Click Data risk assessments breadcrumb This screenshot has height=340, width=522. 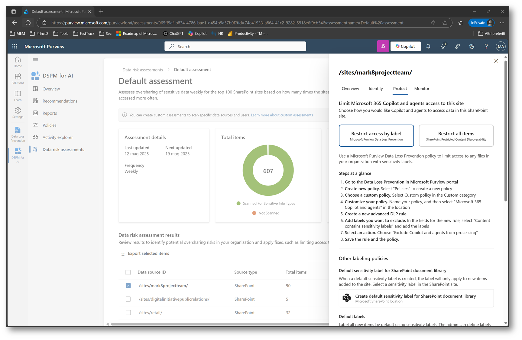click(143, 70)
